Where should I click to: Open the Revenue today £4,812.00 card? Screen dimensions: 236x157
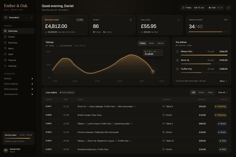(x=65, y=25)
